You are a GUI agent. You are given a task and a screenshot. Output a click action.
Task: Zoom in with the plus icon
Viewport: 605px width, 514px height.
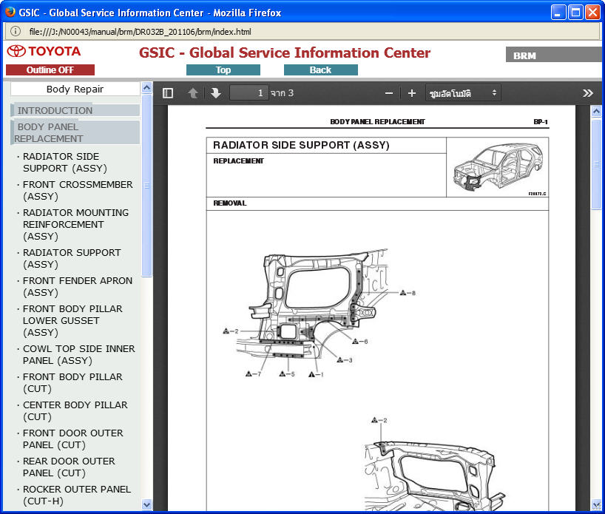[412, 93]
